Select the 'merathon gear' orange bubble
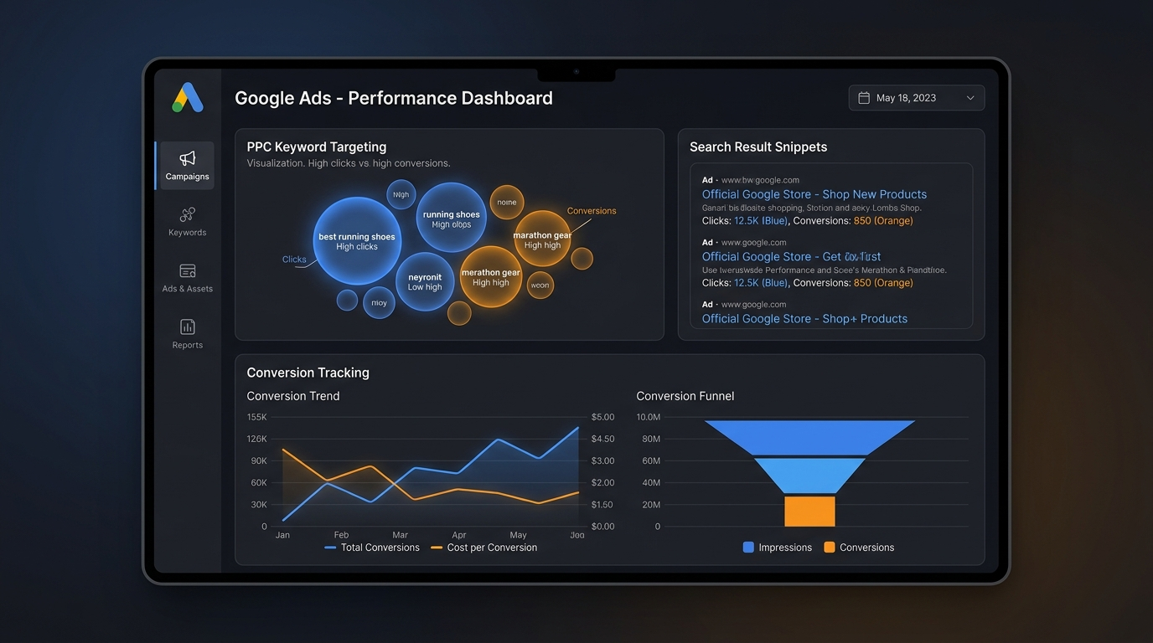Viewport: 1153px width, 643px height. (x=491, y=276)
